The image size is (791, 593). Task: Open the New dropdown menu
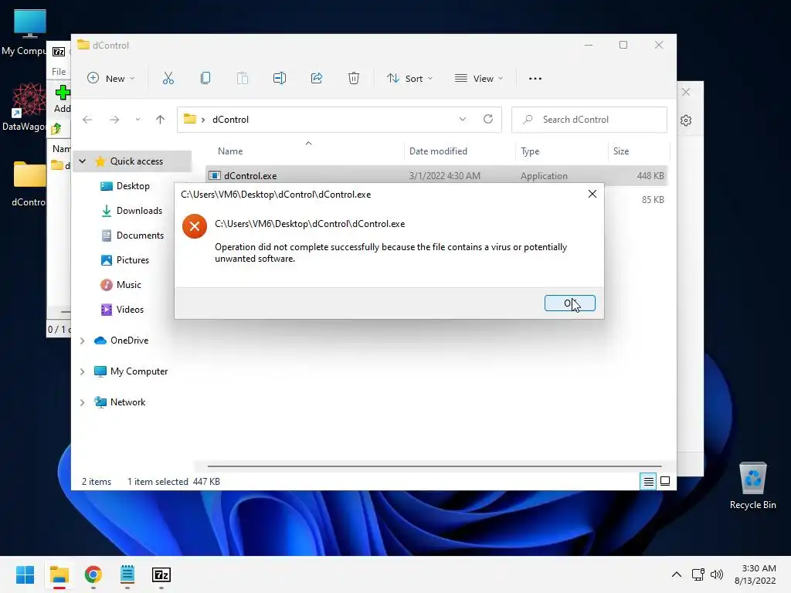pyautogui.click(x=111, y=78)
